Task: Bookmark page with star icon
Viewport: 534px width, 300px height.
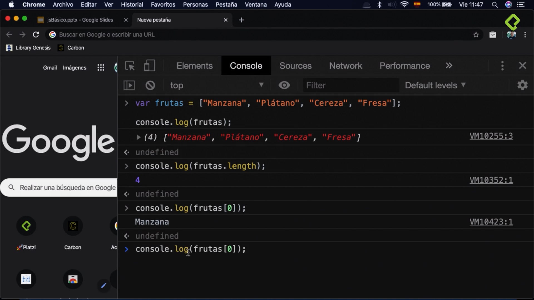Action: [476, 35]
